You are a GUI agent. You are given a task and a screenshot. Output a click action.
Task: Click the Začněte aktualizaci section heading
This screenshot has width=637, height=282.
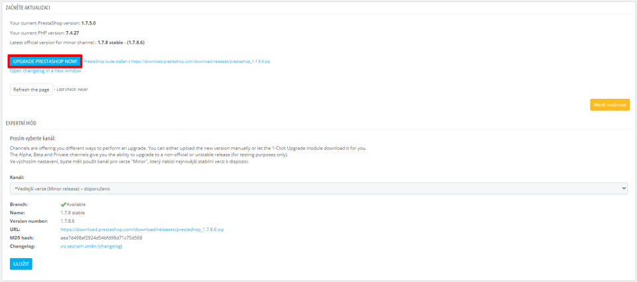coord(28,8)
